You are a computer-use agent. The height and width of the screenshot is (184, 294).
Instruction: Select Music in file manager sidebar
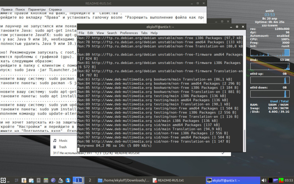pos(63,141)
